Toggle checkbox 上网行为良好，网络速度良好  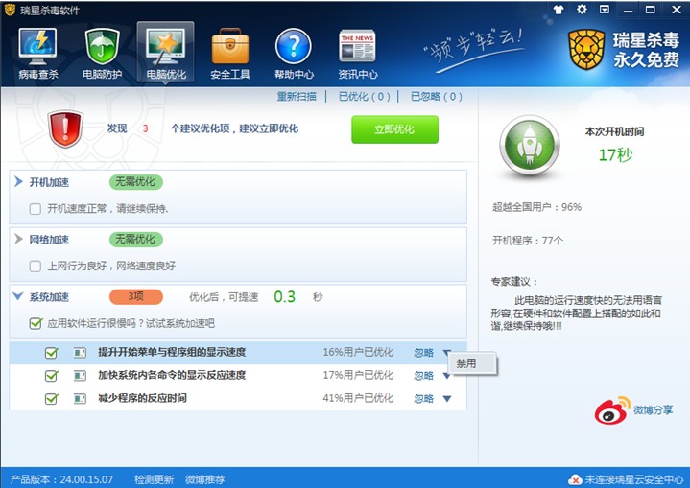point(36,266)
